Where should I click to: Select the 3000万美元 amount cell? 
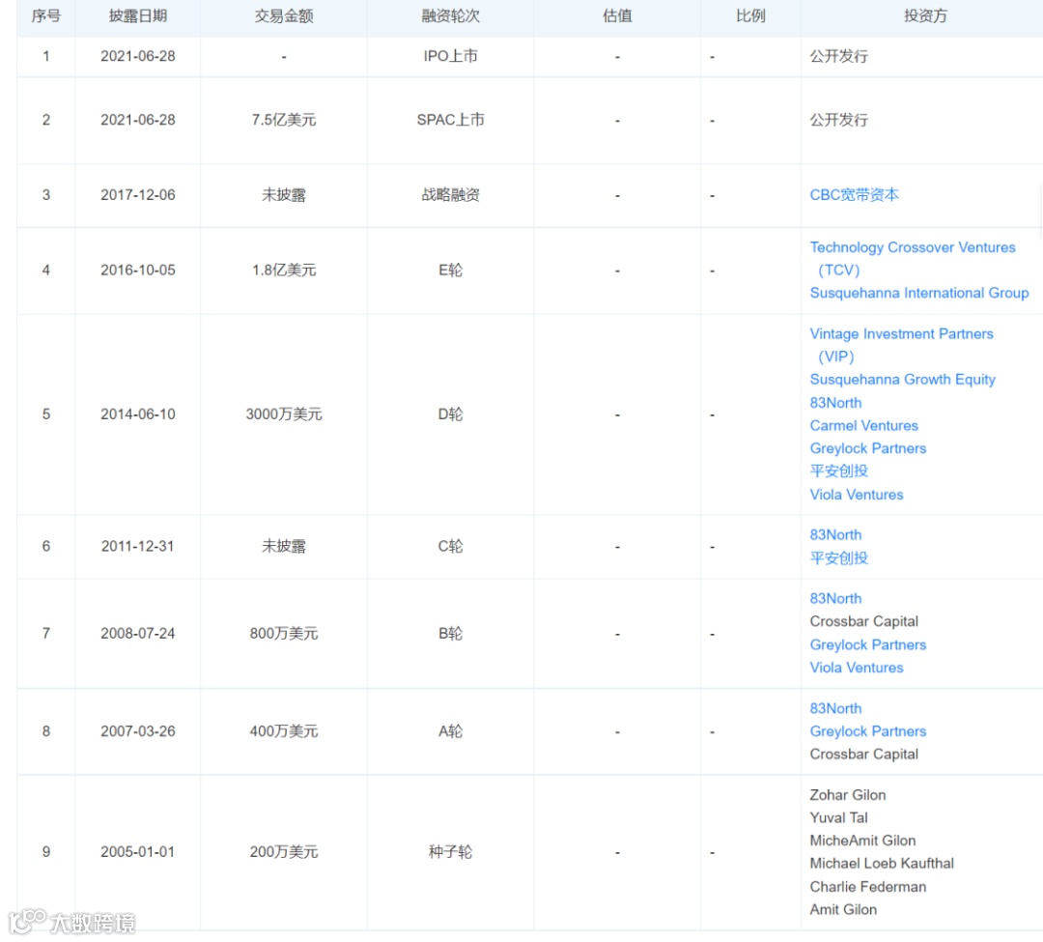coord(284,414)
